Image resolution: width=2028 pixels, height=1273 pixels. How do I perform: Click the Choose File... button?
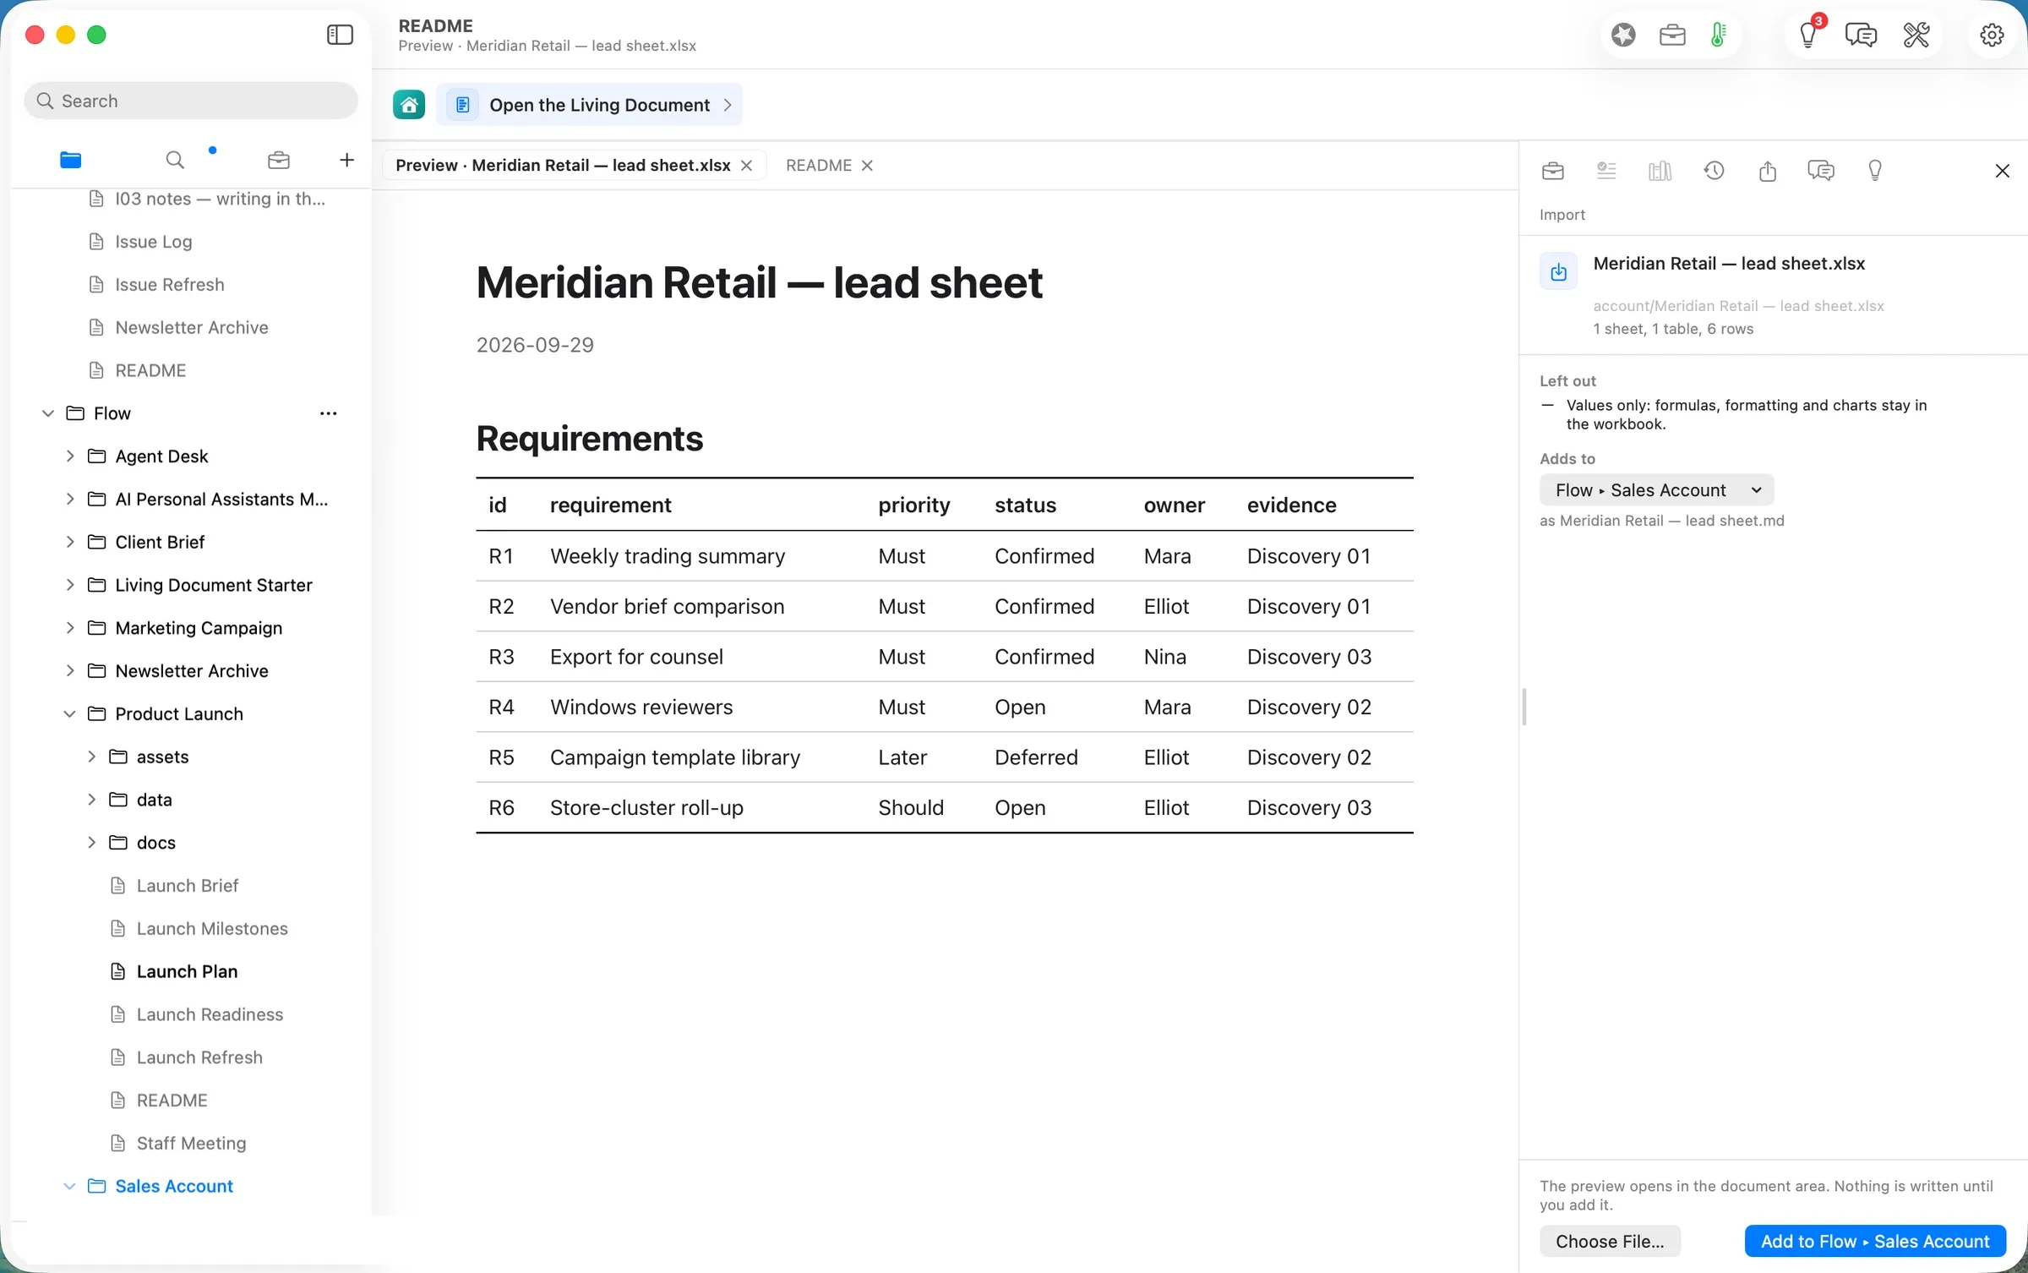pos(1610,1241)
